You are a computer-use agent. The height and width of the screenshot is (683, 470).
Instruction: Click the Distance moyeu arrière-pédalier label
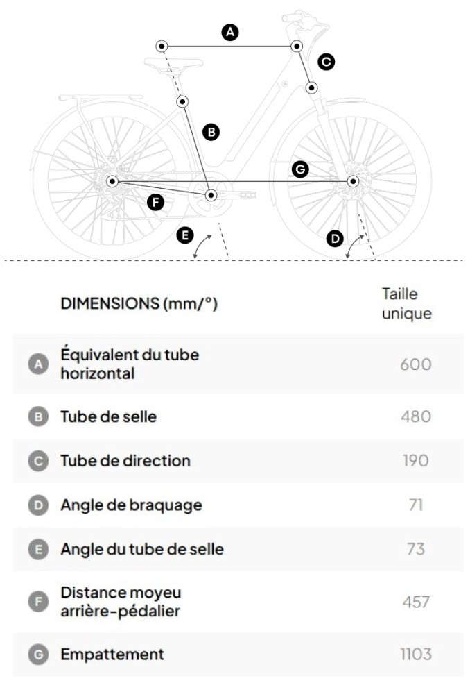(121, 602)
